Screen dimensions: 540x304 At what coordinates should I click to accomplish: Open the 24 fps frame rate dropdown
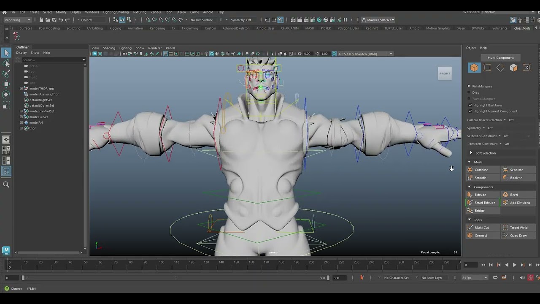(x=486, y=278)
